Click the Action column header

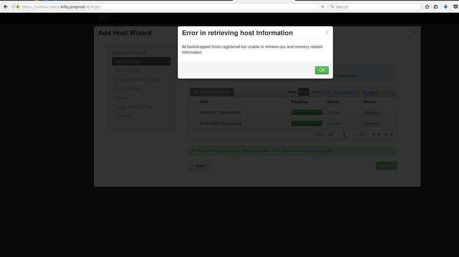click(369, 102)
